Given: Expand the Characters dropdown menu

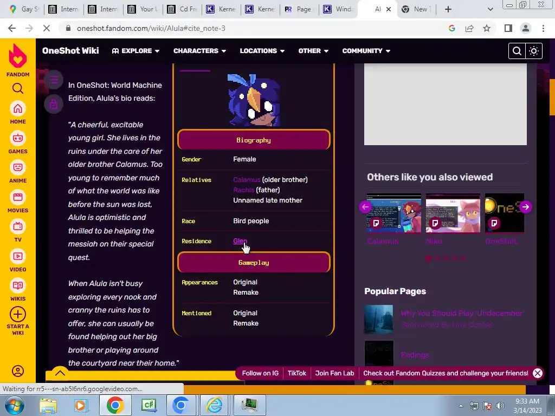Looking at the screenshot, I should [x=199, y=51].
